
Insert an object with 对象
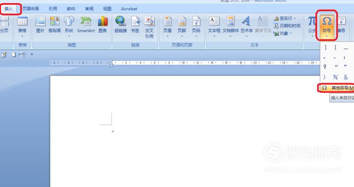282,33
